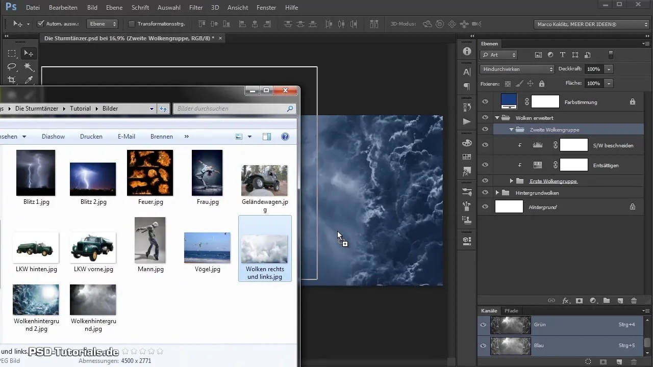Switch to the Pfade tab
This screenshot has height=367, width=653.
tap(511, 310)
